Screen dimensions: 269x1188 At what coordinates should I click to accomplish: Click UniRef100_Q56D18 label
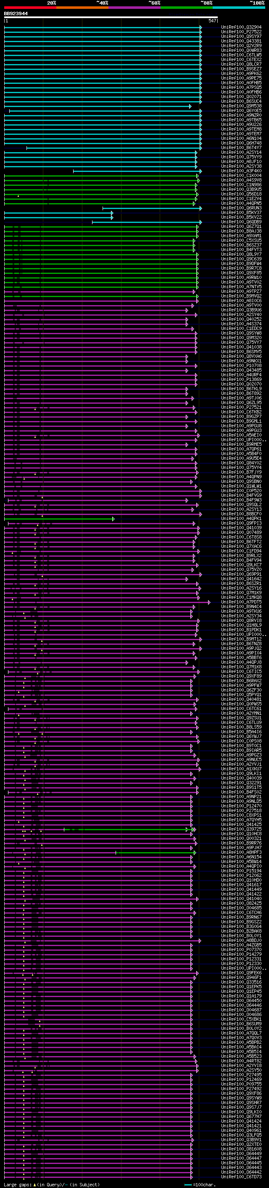[241, 194]
